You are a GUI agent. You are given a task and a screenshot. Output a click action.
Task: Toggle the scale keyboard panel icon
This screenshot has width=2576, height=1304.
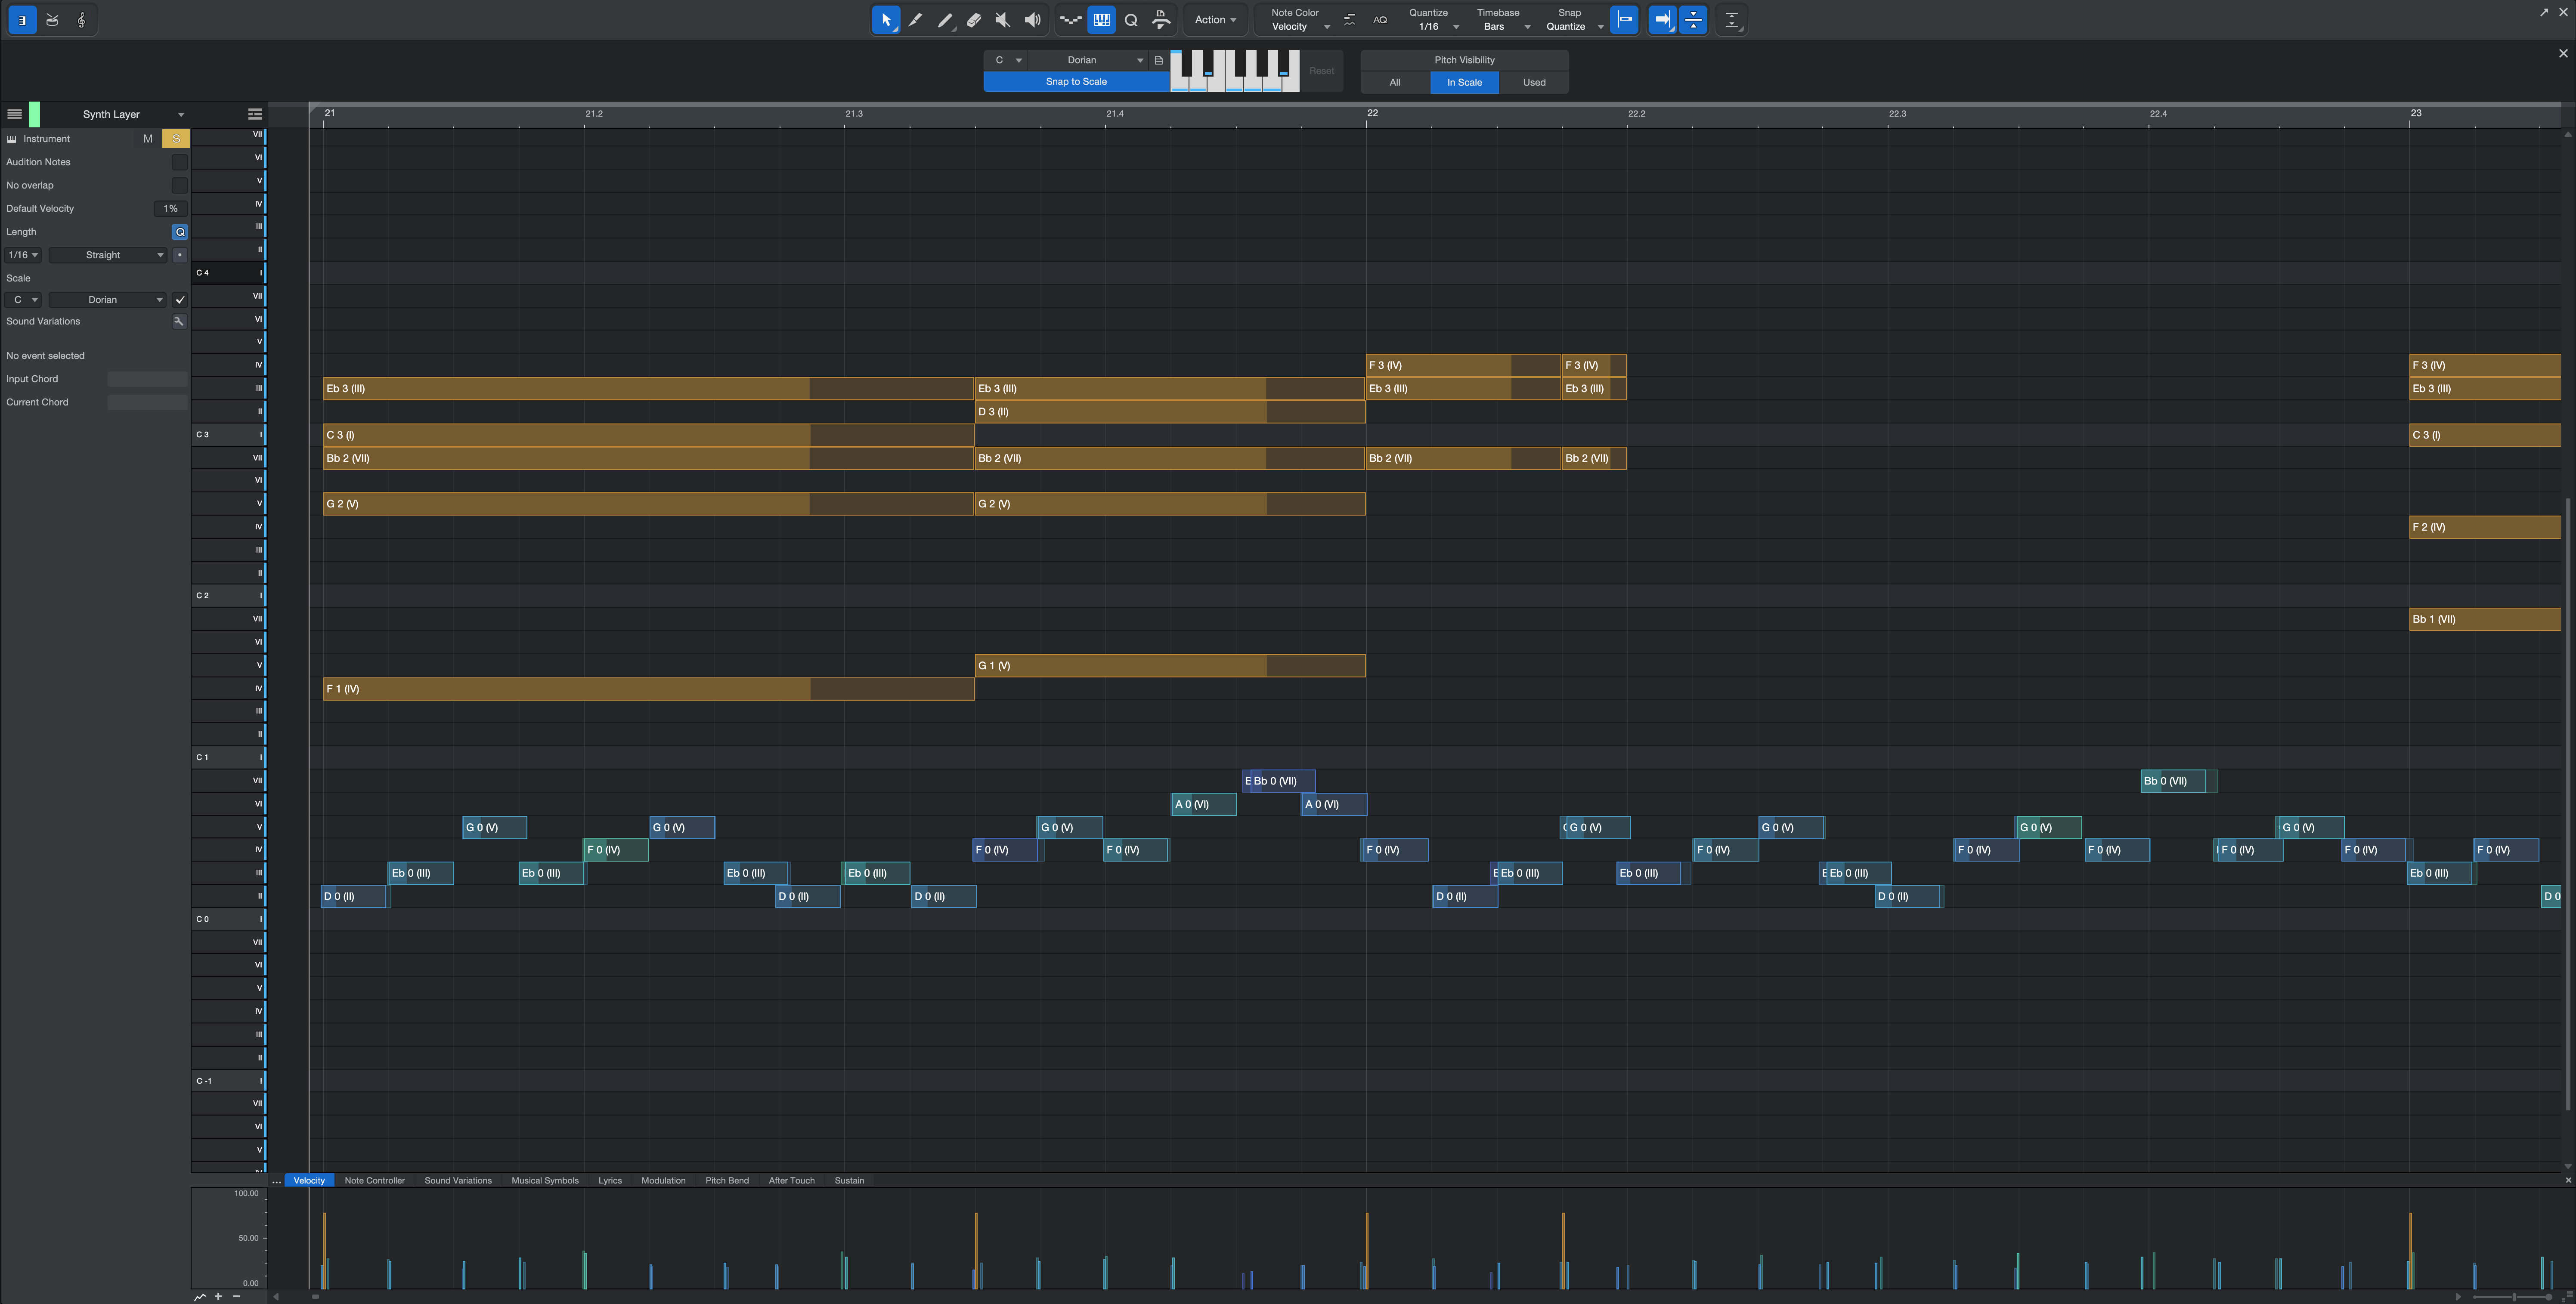(1101, 20)
